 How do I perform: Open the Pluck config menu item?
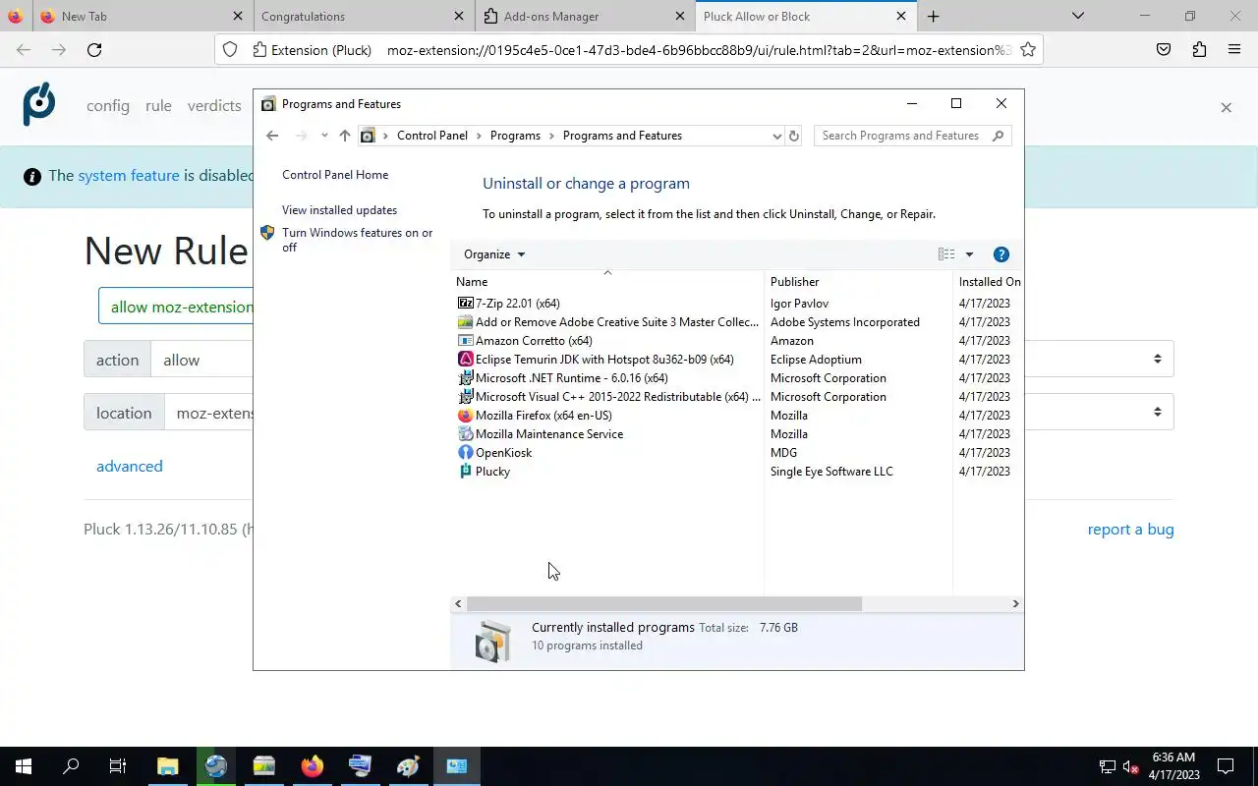(108, 106)
